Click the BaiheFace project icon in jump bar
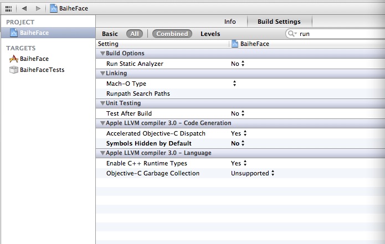Image resolution: width=385 pixels, height=244 pixels. pos(54,8)
